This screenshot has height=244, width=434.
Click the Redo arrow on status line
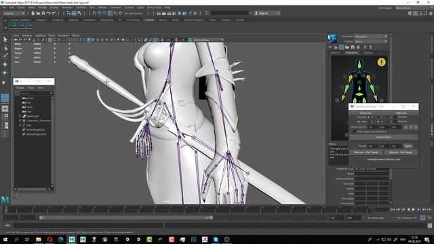click(x=54, y=13)
